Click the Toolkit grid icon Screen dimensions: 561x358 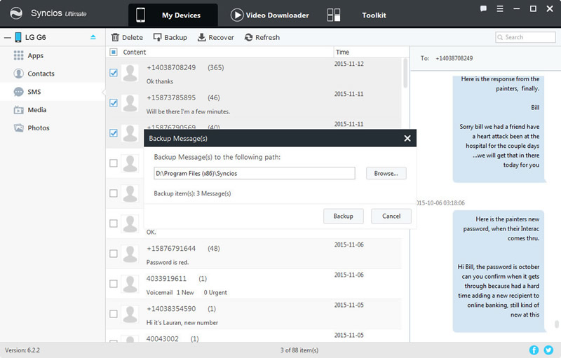click(334, 15)
